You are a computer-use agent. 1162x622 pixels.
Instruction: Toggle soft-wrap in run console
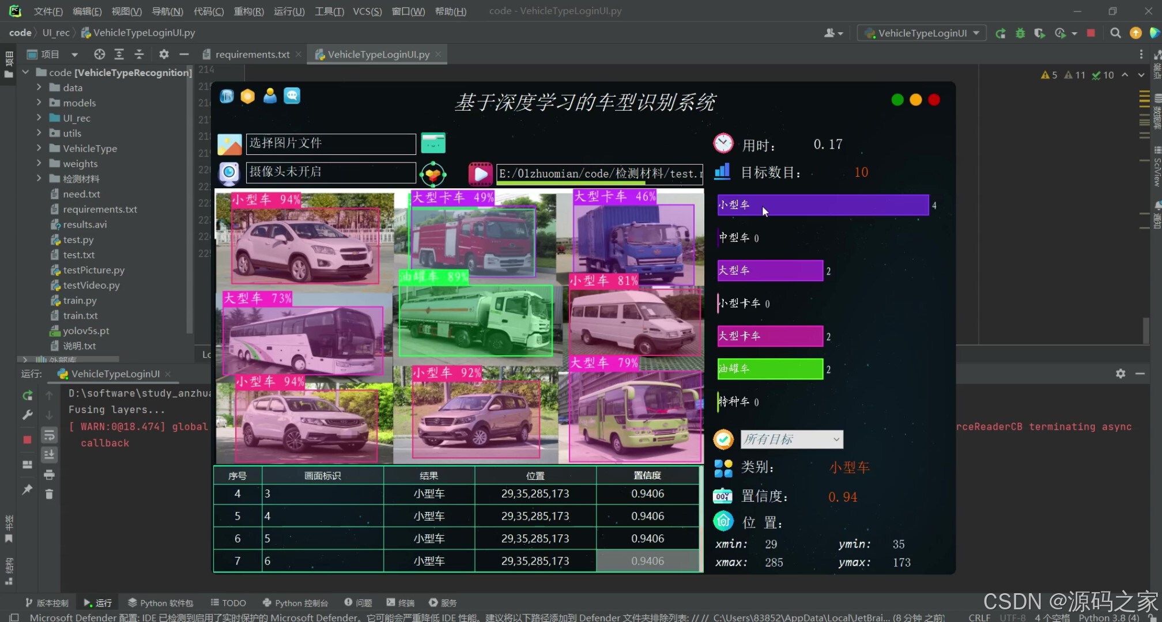(x=49, y=435)
